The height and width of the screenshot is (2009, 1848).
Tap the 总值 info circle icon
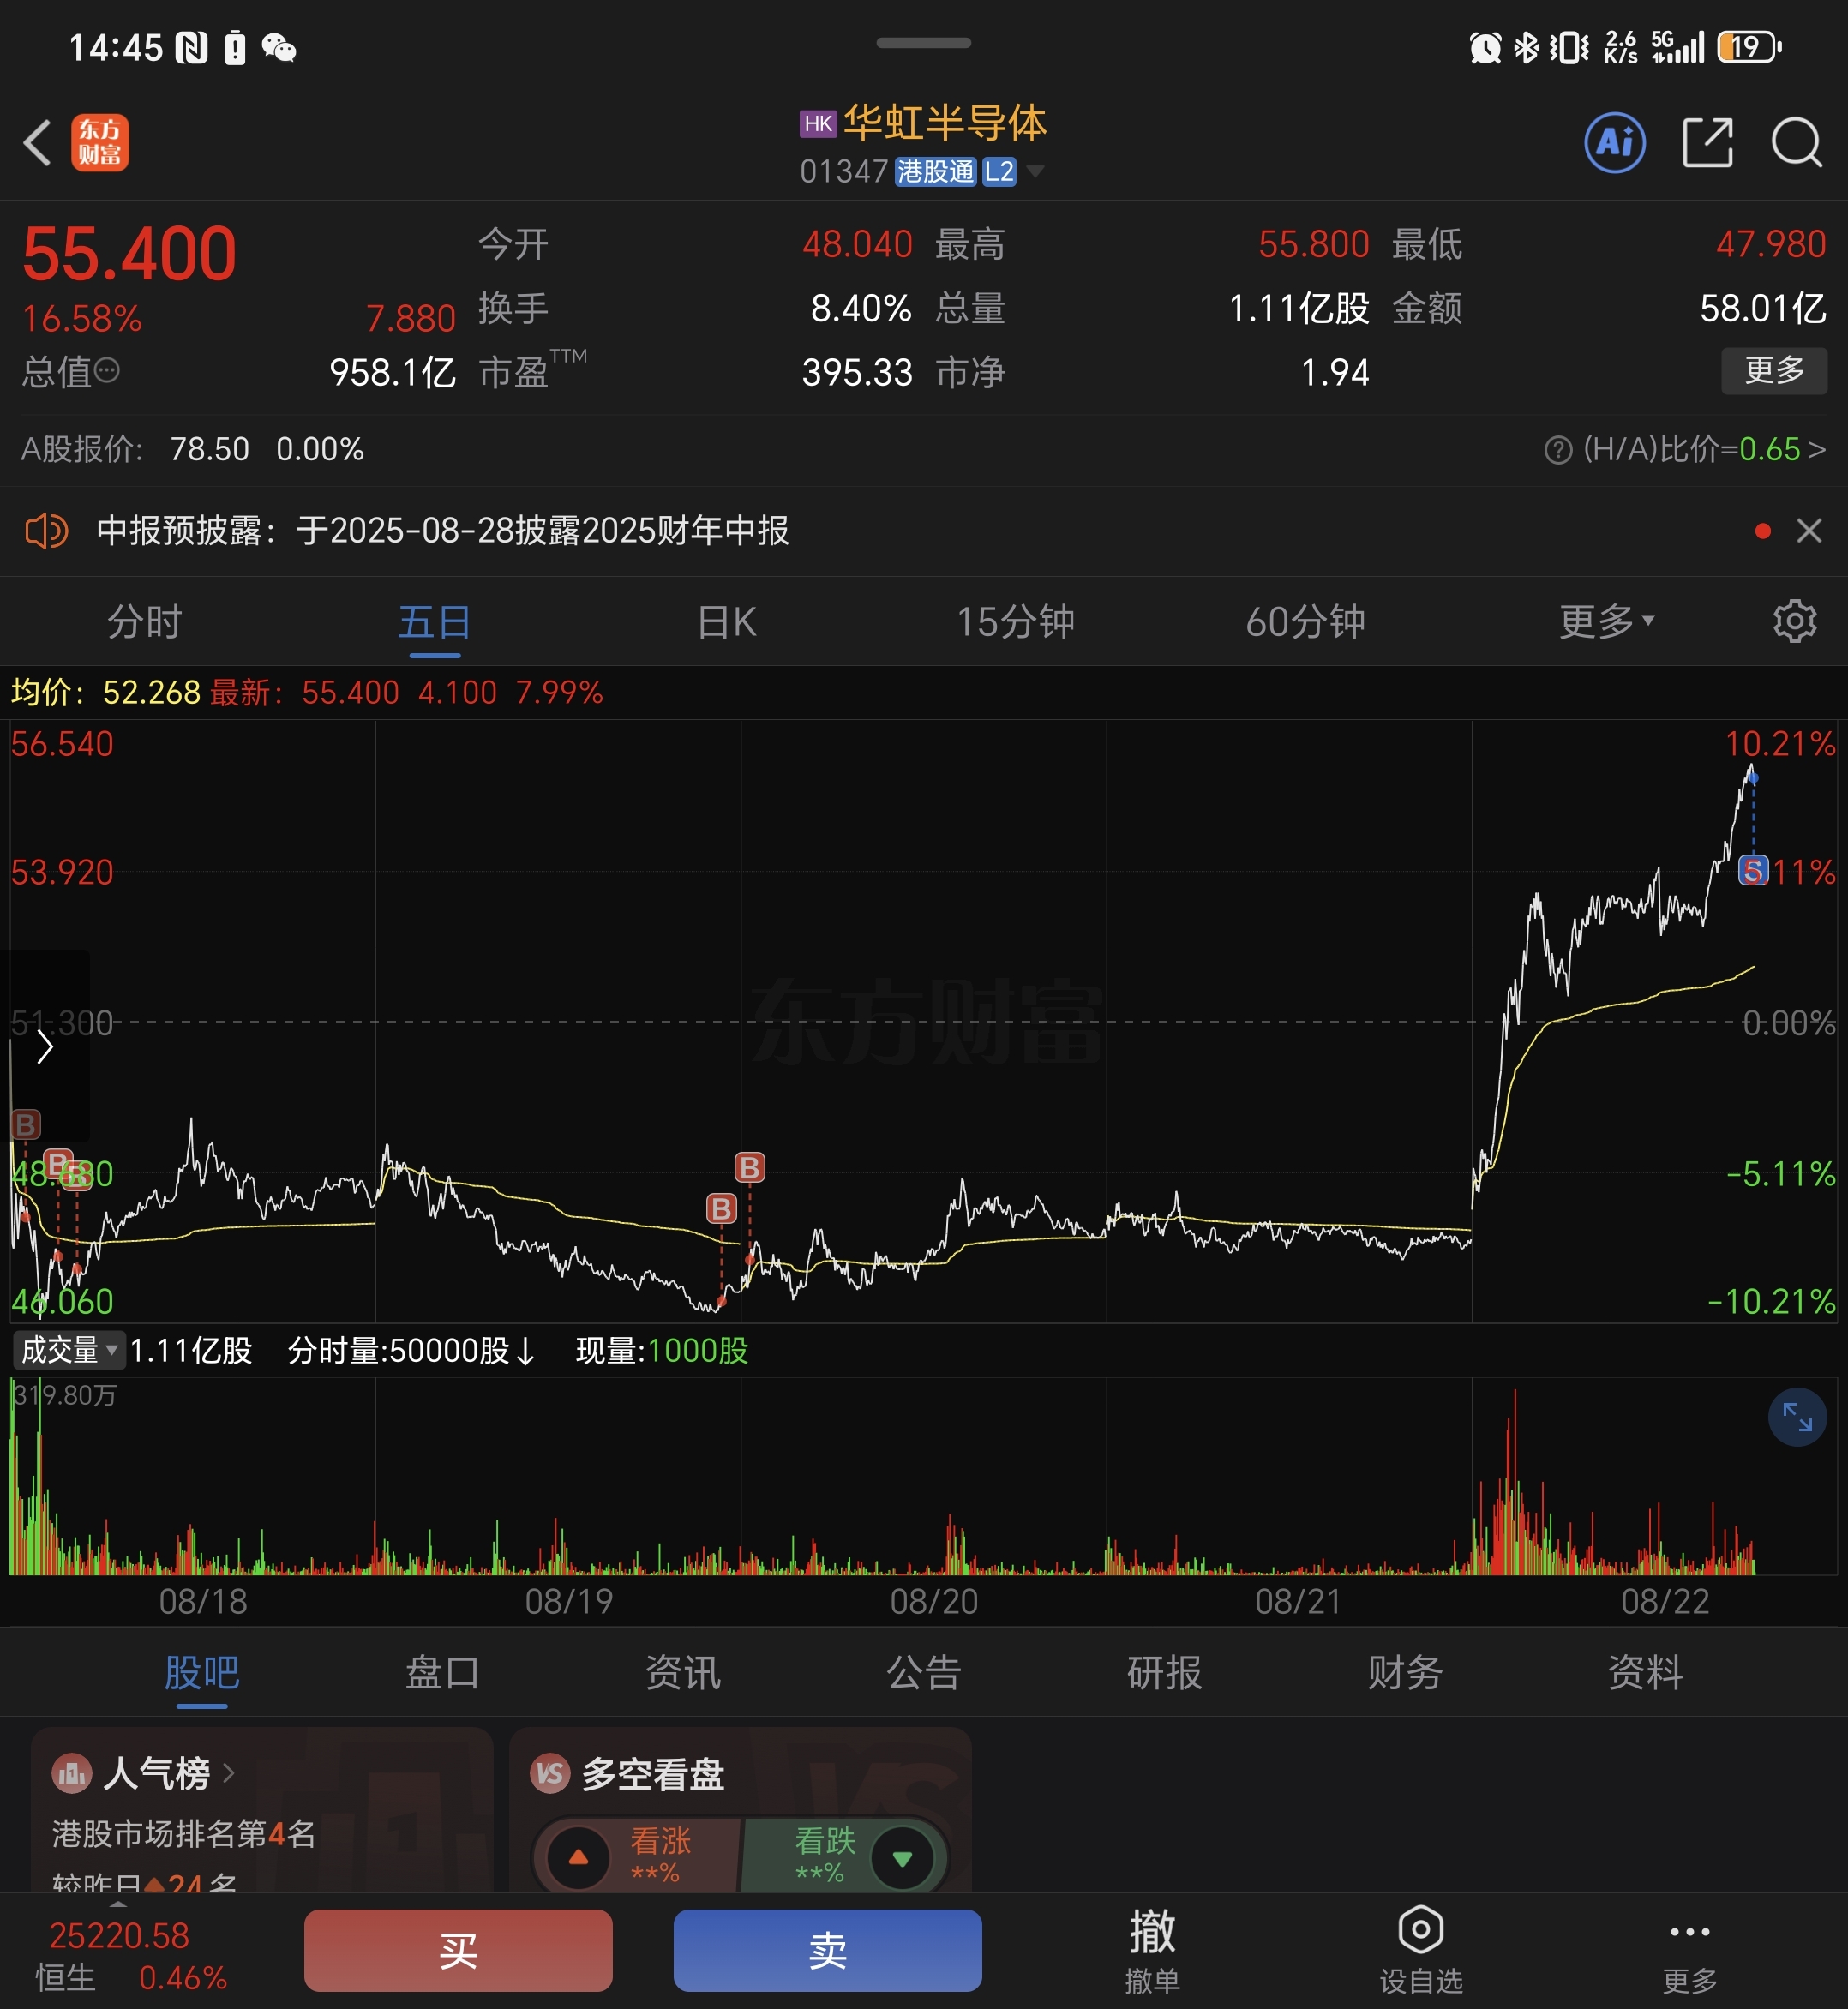pos(107,372)
